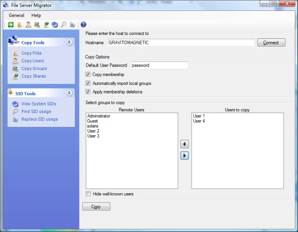The height and width of the screenshot is (232, 298).
Task: Collapse the SID Tools panel
Action: tap(69, 93)
